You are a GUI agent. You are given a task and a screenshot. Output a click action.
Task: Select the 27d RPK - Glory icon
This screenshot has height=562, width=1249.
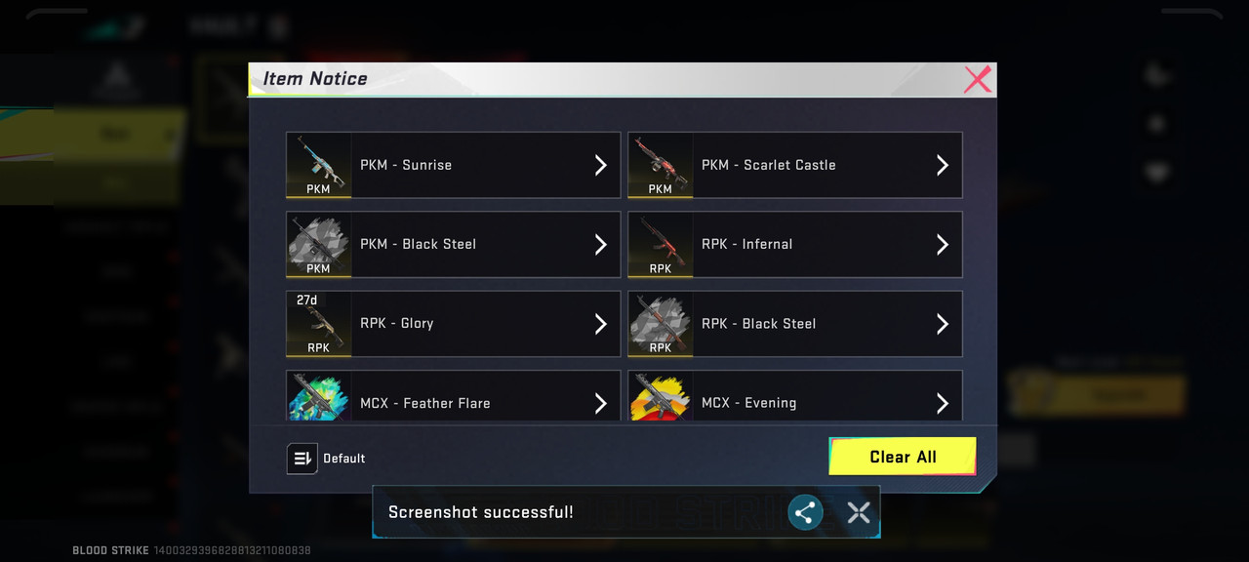click(x=319, y=323)
